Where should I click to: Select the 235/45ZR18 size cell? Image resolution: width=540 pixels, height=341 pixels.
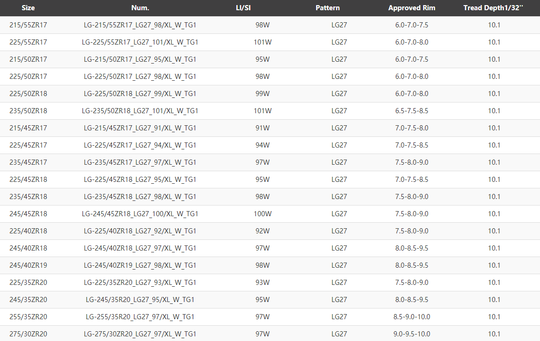coord(28,197)
